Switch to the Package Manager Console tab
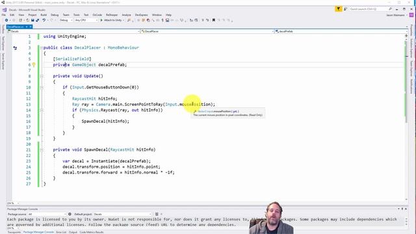Viewport: 416px width, 234px height. click(38, 232)
